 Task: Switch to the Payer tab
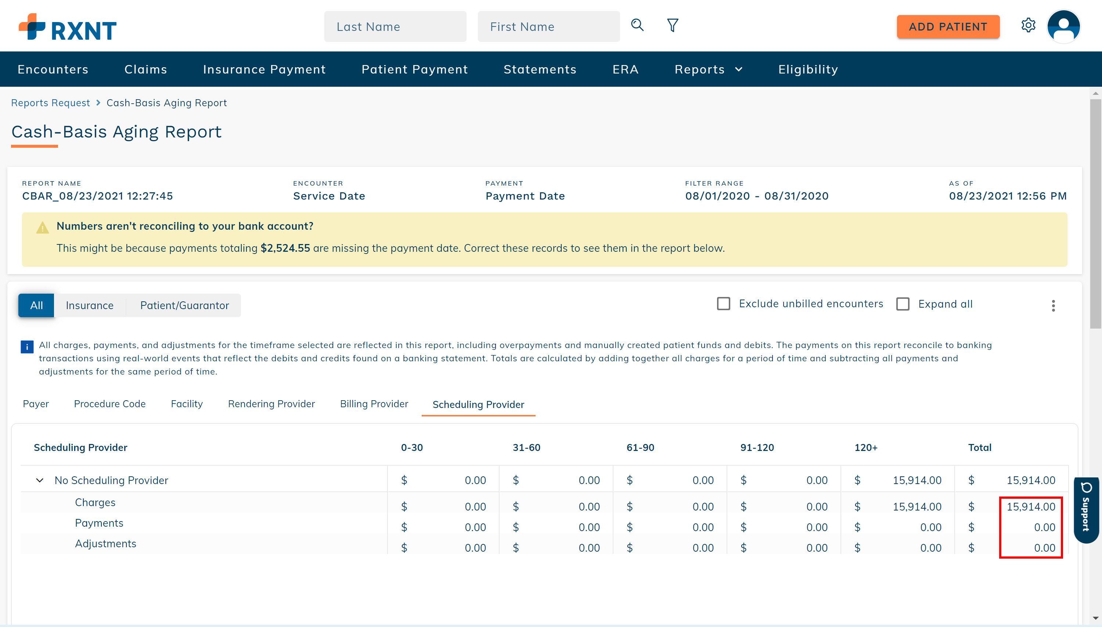(36, 404)
